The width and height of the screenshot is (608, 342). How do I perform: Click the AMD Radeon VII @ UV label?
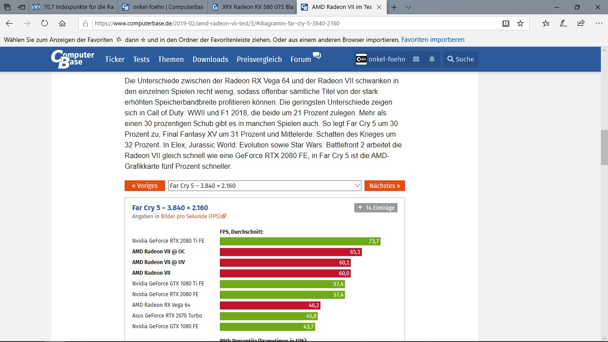pos(158,262)
